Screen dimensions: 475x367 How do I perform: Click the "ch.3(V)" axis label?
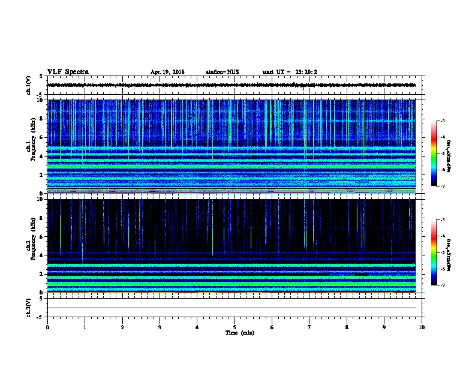28,308
